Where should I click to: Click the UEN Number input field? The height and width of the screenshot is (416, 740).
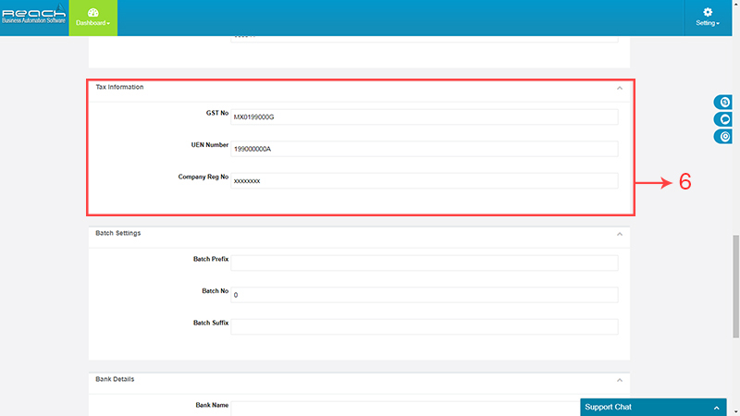[425, 149]
